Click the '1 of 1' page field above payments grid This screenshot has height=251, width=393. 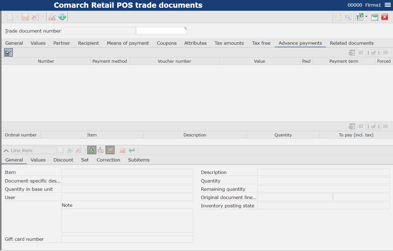[x=373, y=53]
